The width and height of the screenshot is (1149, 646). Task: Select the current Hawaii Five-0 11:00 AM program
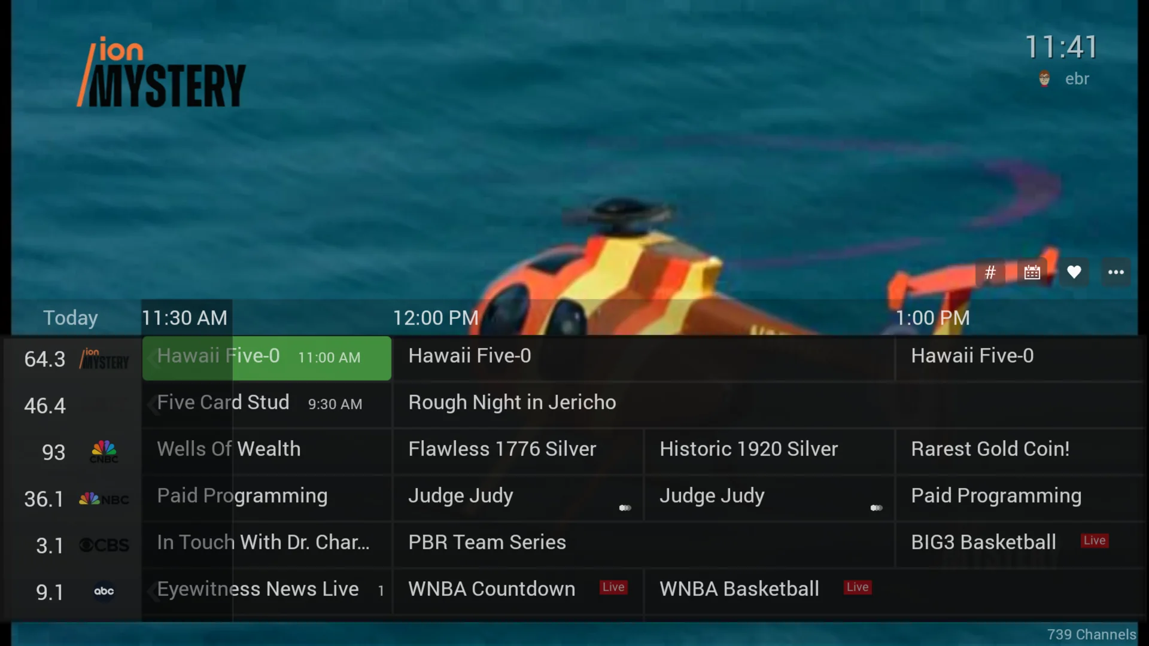tap(267, 358)
